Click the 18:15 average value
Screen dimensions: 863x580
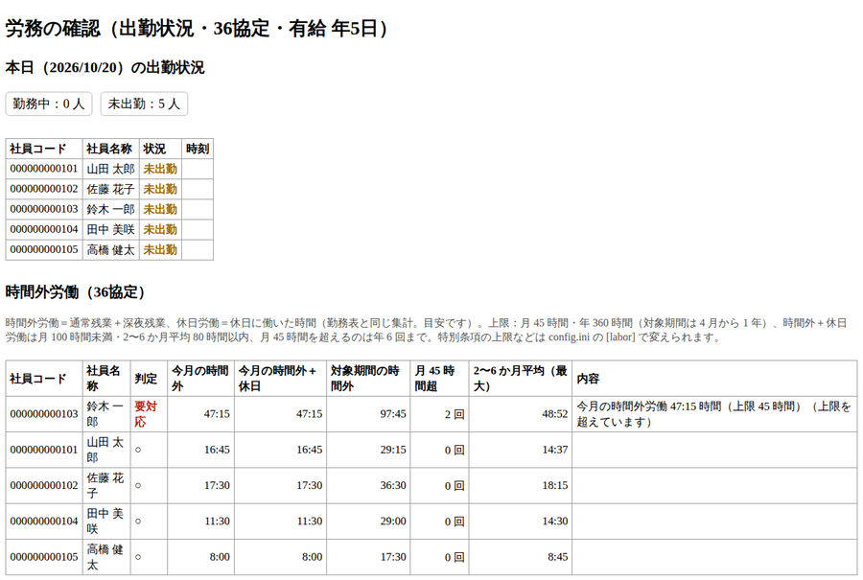click(x=555, y=485)
